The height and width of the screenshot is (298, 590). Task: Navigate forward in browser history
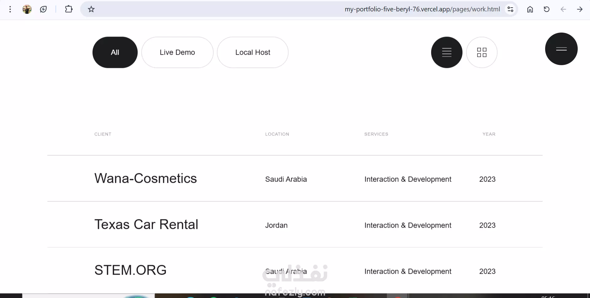(x=580, y=9)
